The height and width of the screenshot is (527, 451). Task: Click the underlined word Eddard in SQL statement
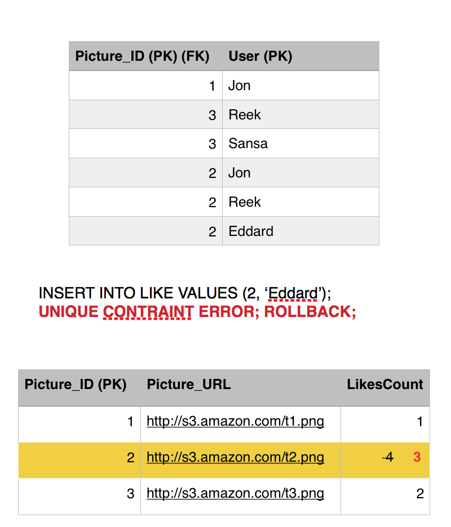click(293, 293)
